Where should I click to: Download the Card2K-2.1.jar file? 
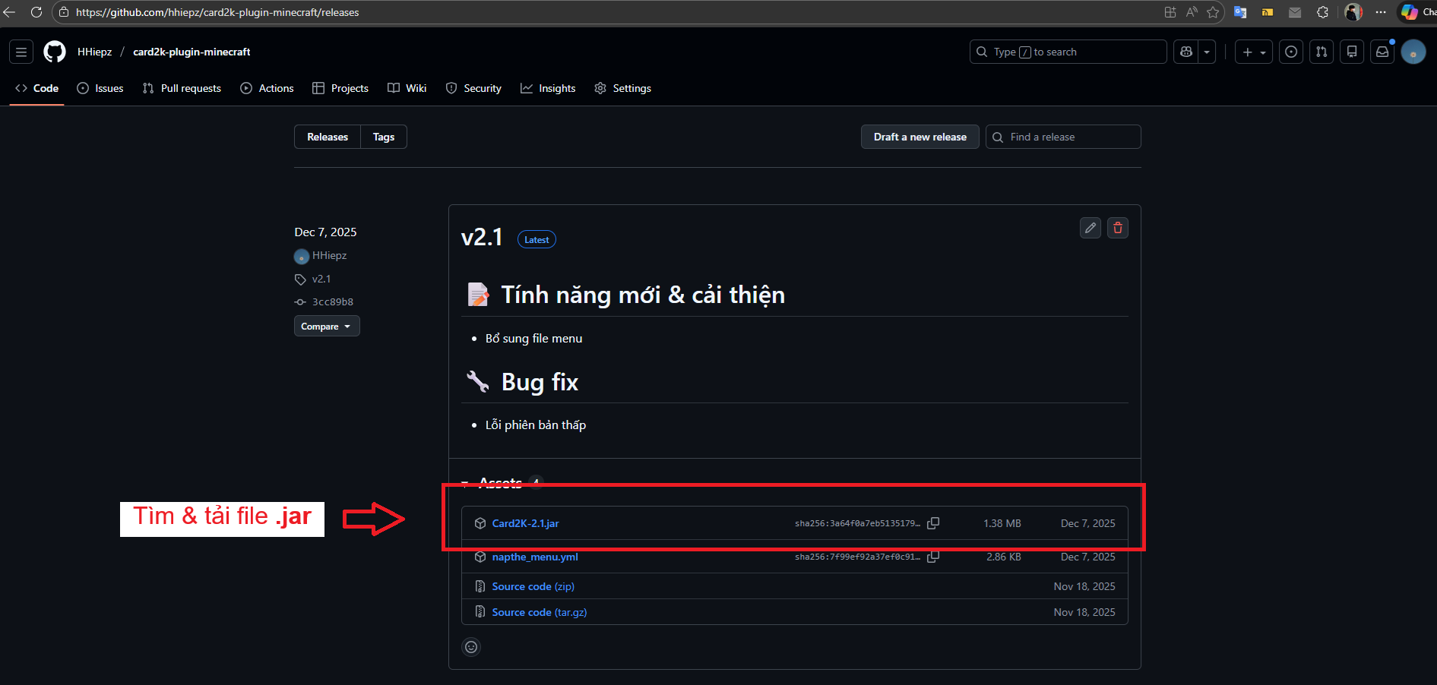[525, 523]
